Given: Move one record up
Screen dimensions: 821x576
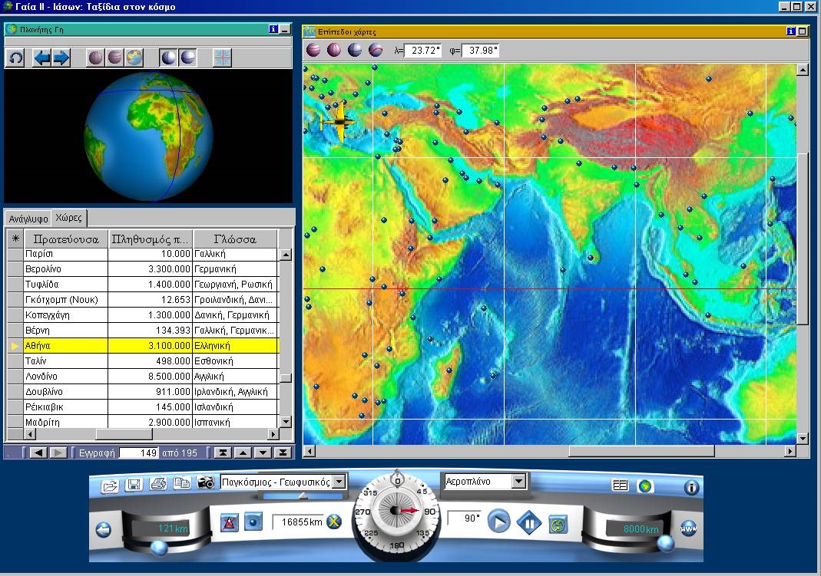Looking at the screenshot, I should 243,453.
